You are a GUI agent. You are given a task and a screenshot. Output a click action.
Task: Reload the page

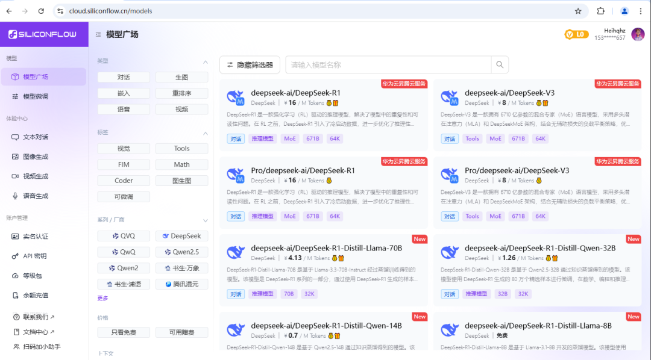coord(41,11)
